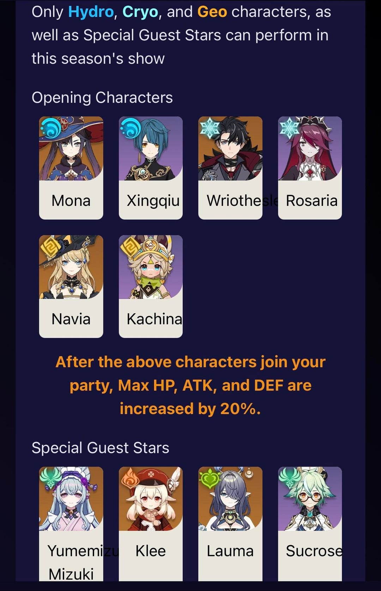Screen dimensions: 381x591
Task: Click the Hydro element icon on Xingqiu
Action: click(131, 128)
